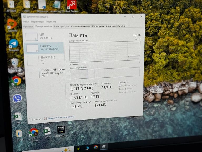Open the access.log.25 file icon

pyautogui.click(x=56, y=5)
